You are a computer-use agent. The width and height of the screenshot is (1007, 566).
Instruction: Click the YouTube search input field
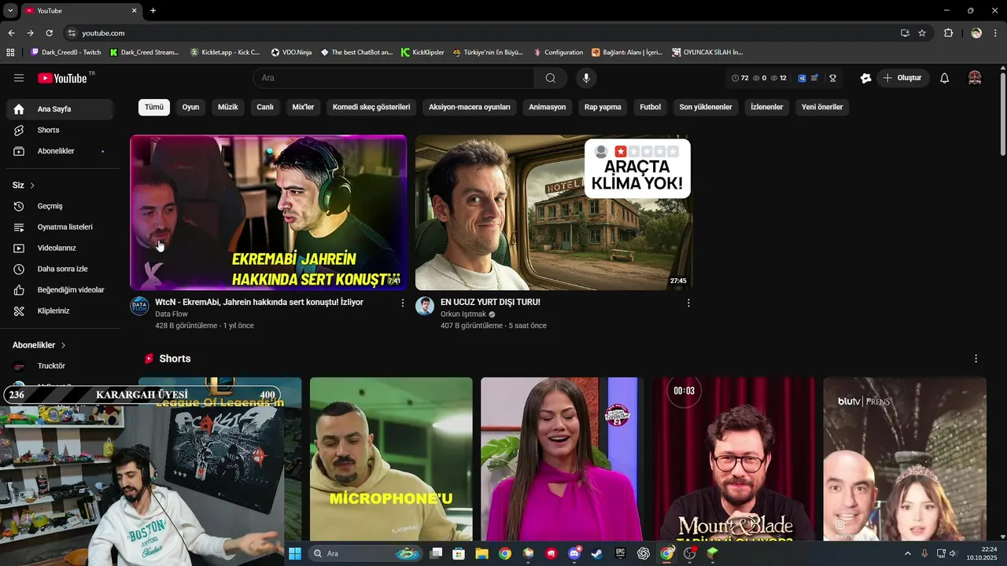(393, 78)
